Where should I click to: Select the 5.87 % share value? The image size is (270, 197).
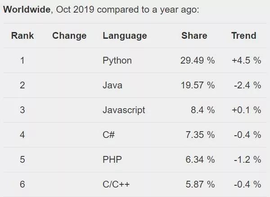point(198,184)
